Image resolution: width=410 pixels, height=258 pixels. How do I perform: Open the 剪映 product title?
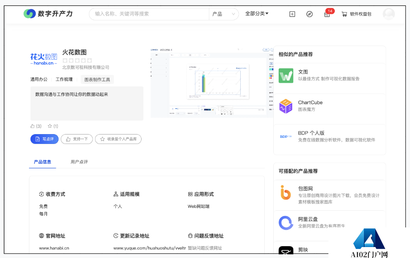pyautogui.click(x=303, y=250)
